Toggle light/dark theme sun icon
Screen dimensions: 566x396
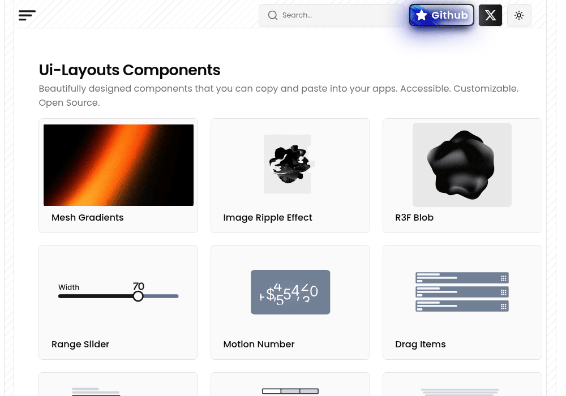(x=519, y=15)
